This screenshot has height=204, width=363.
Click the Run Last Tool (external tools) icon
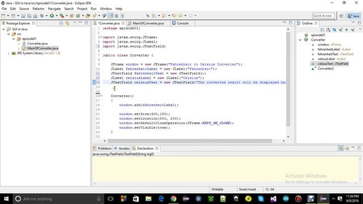[62, 16]
